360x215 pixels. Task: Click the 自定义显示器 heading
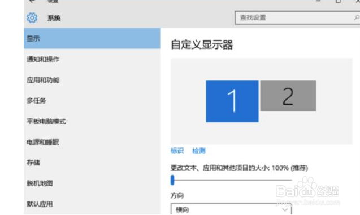tap(202, 44)
